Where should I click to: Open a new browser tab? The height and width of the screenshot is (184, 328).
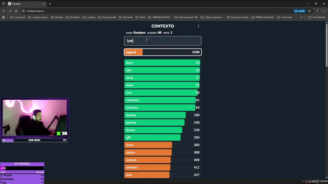click(x=50, y=4)
